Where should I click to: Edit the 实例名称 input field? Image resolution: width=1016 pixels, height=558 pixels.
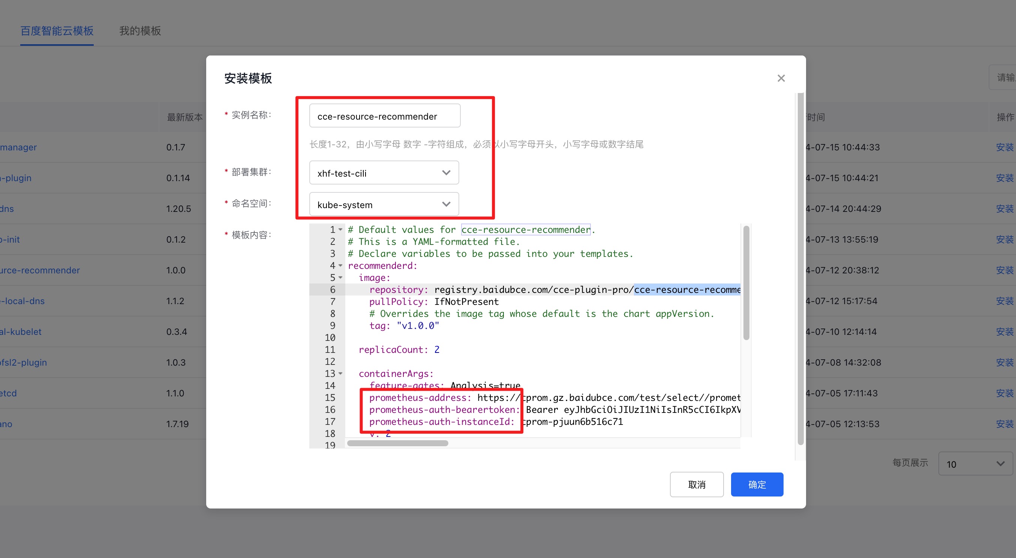385,116
